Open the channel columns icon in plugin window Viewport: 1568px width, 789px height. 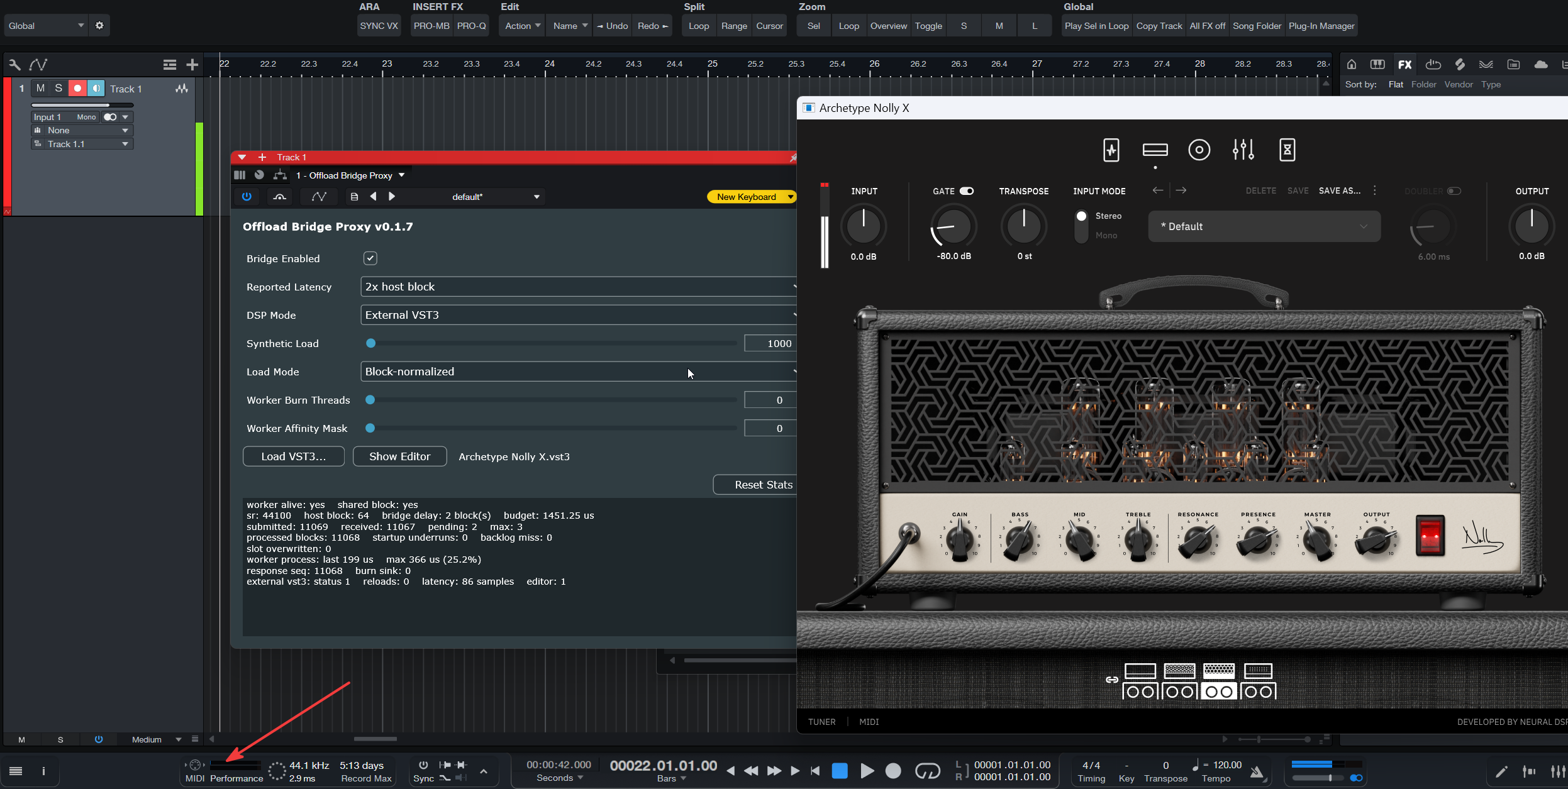click(x=240, y=175)
